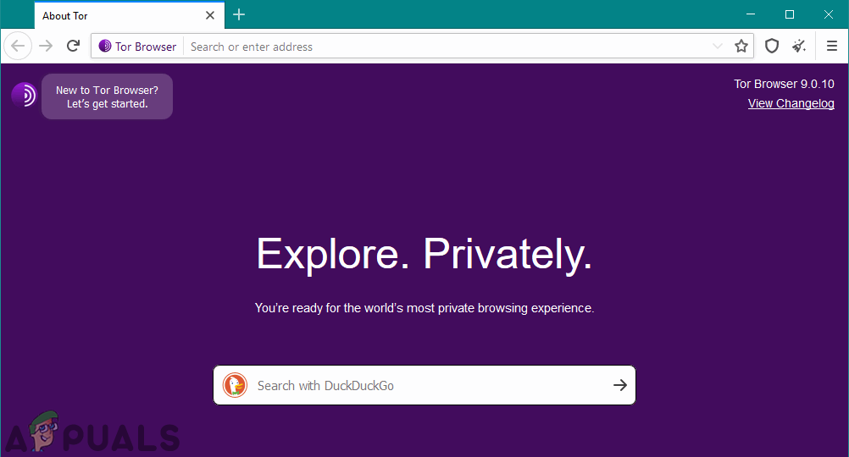Focus the Search with DuckDuckGo box
The height and width of the screenshot is (457, 849).
[424, 385]
